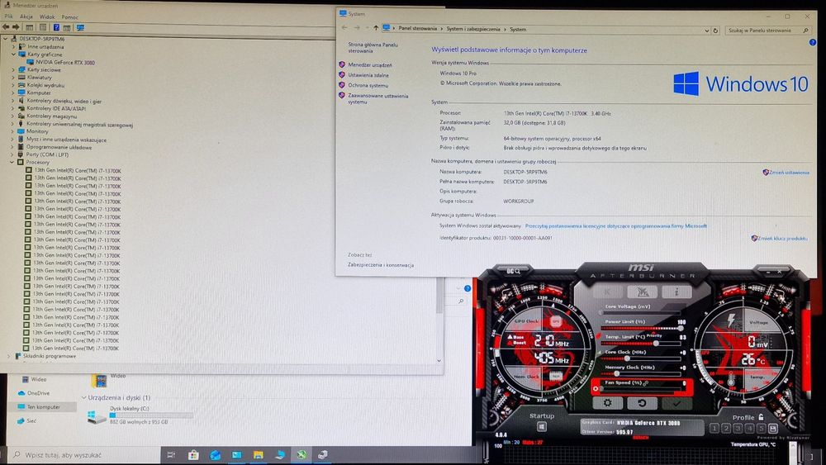Click the refresh button beside the System address bar

coord(715,31)
